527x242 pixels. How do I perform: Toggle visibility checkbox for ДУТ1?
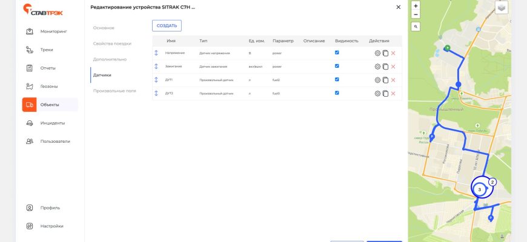pyautogui.click(x=337, y=79)
